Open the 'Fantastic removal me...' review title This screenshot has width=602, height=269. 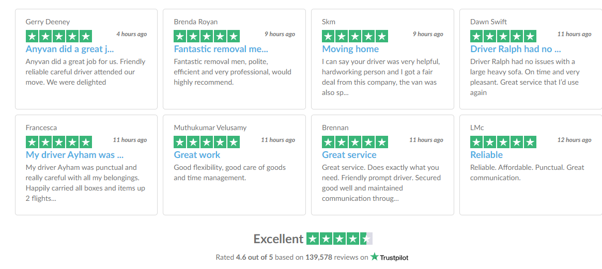pyautogui.click(x=221, y=49)
